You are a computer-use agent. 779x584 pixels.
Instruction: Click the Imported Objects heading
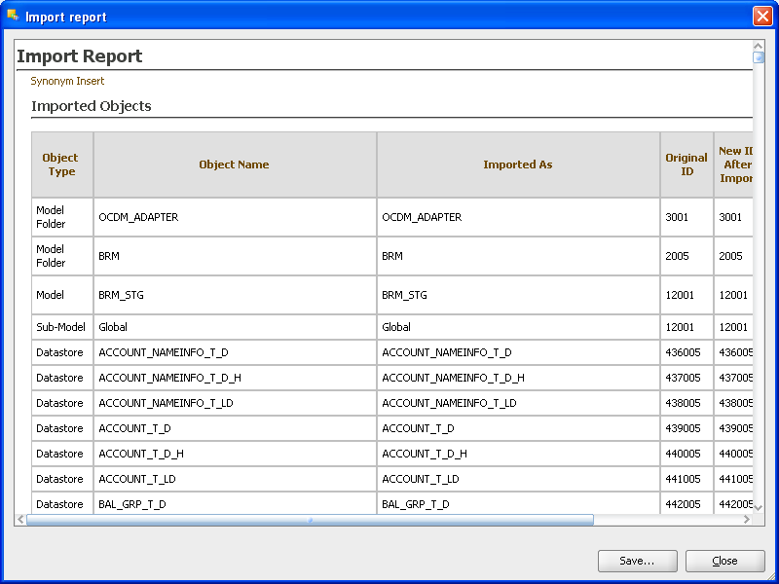tap(92, 106)
